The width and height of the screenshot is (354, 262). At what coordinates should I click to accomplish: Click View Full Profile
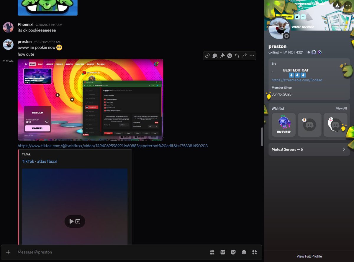[x=309, y=256]
